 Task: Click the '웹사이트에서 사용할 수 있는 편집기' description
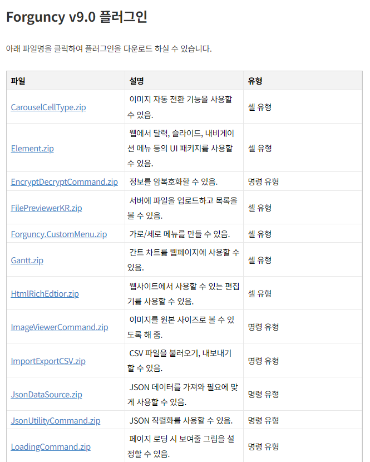(183, 294)
